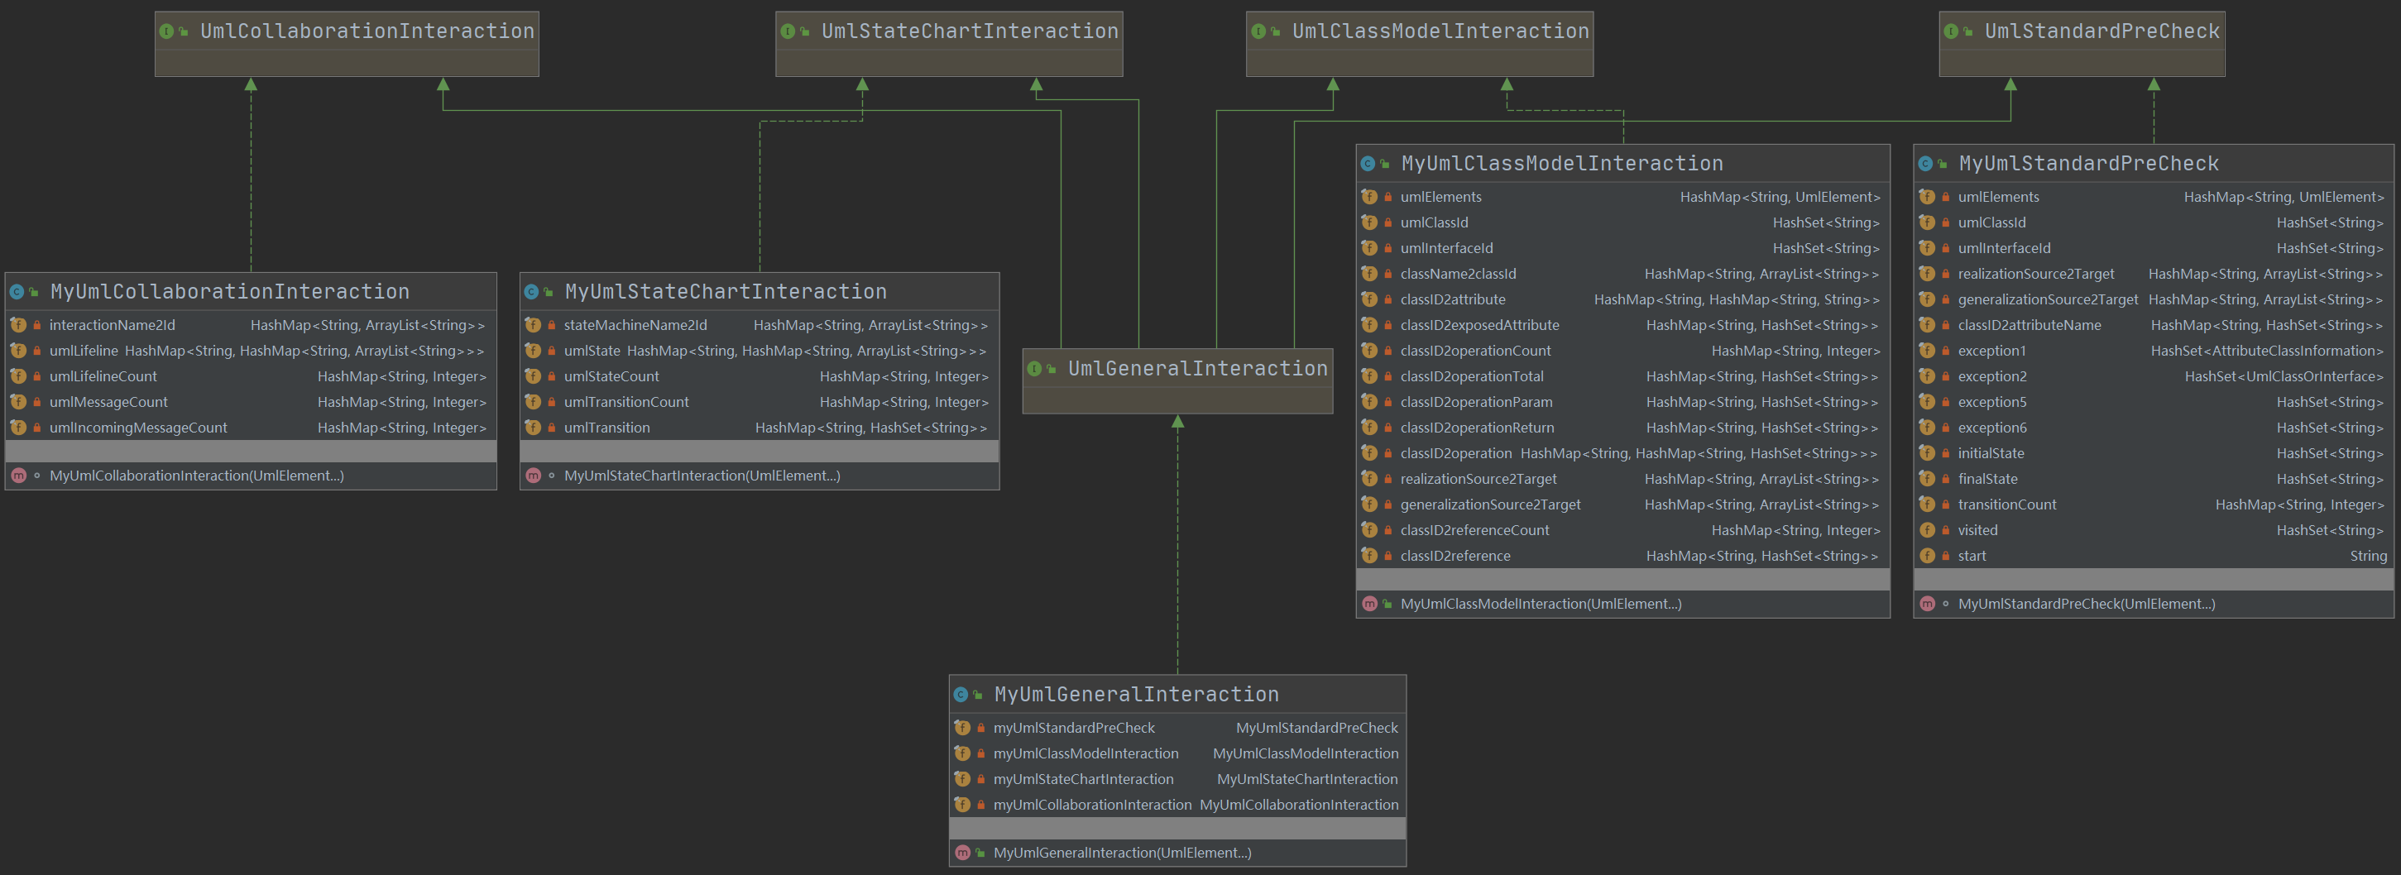Select the classID2operationTotal field row
This screenshot has width=2401, height=875.
click(x=1622, y=376)
